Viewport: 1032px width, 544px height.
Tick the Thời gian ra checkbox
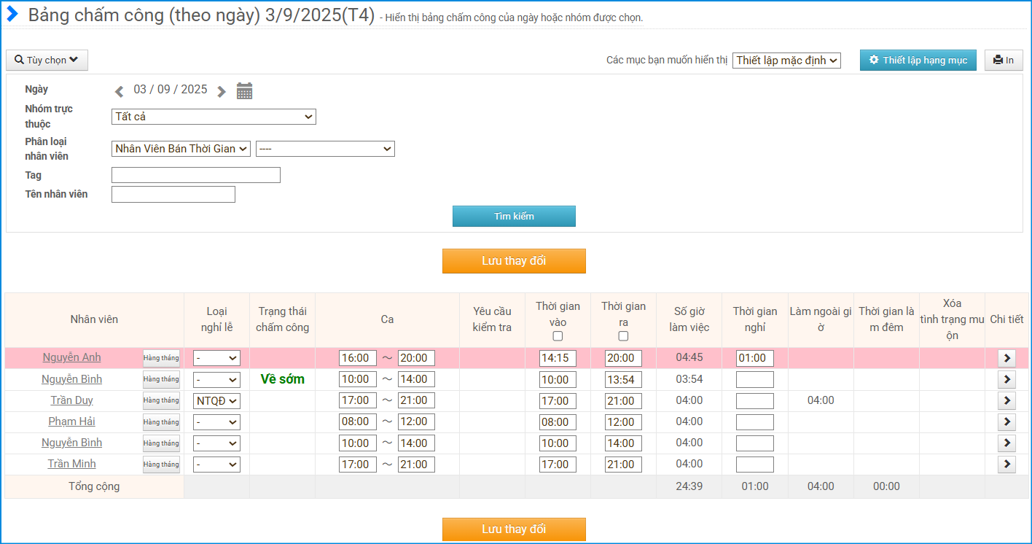623,336
